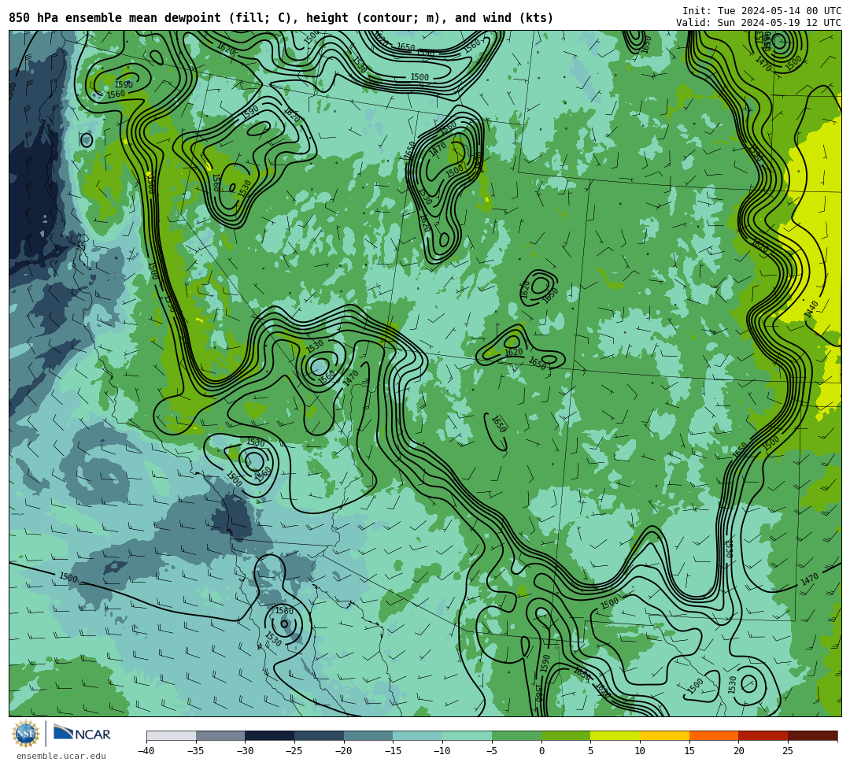Click the Init: Tue 2024-05-14 00 UTC text
Image resolution: width=850 pixels, height=766 pixels.
pos(762,11)
